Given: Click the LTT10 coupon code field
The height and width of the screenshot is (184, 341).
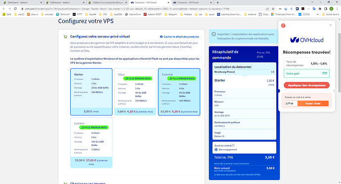Looking at the screenshot, I should [291, 104].
